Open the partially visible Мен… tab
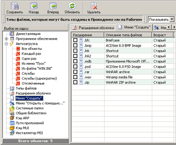 [x=160, y=28]
